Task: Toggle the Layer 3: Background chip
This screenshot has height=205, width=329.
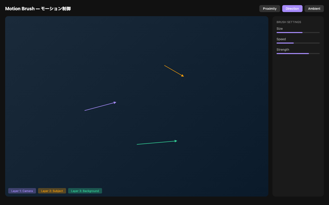Action: [85, 191]
